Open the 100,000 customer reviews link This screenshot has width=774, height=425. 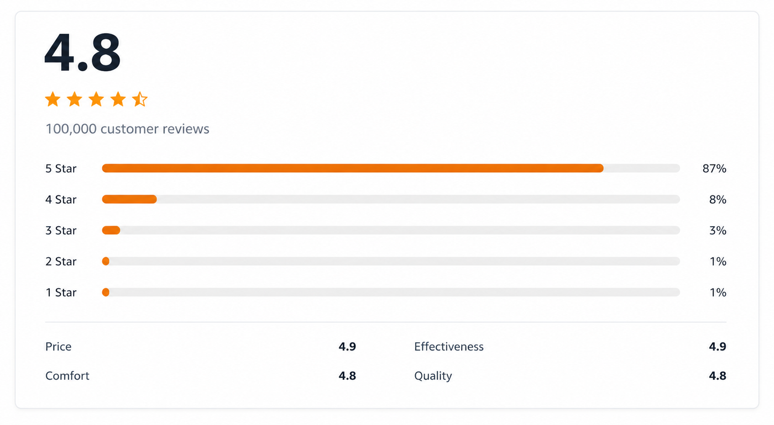pyautogui.click(x=127, y=129)
